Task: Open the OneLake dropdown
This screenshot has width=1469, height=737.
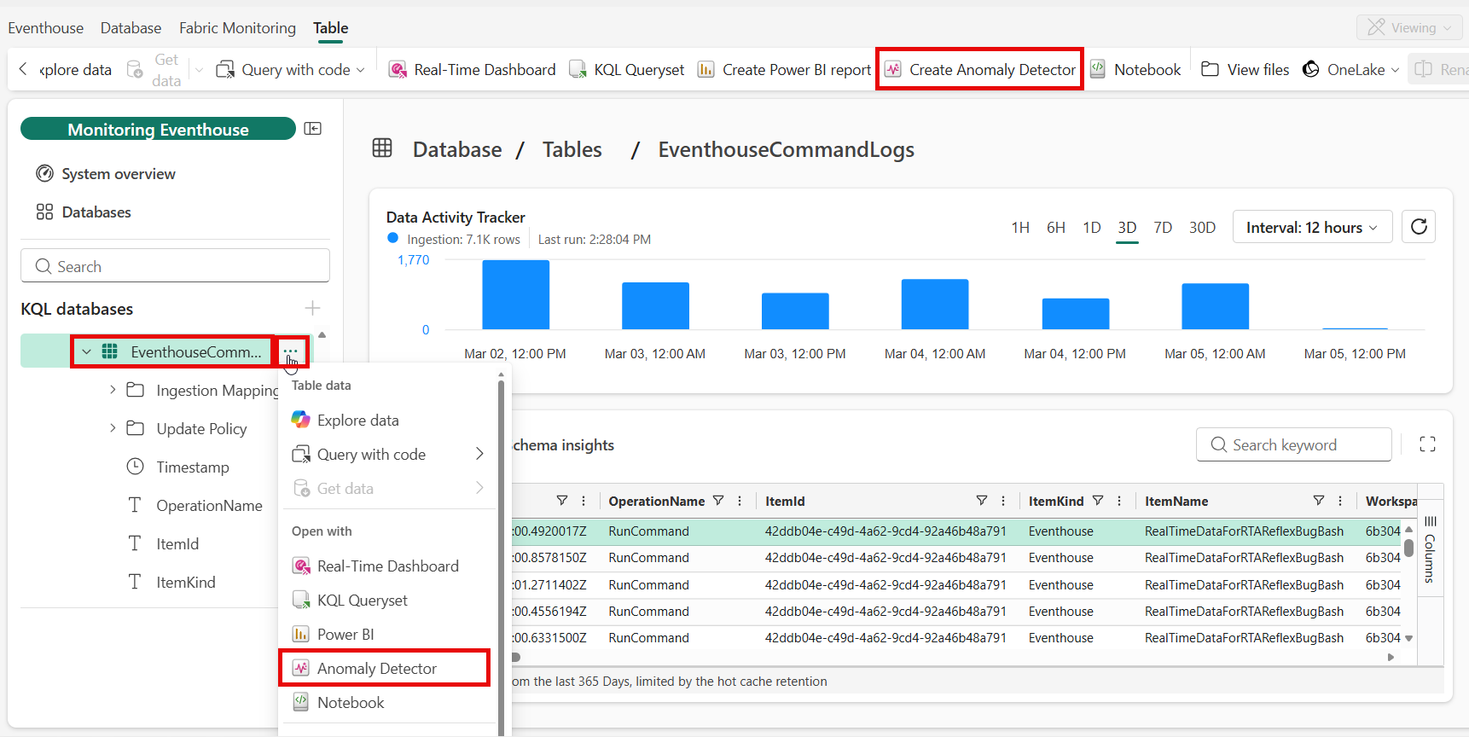Action: (x=1351, y=69)
